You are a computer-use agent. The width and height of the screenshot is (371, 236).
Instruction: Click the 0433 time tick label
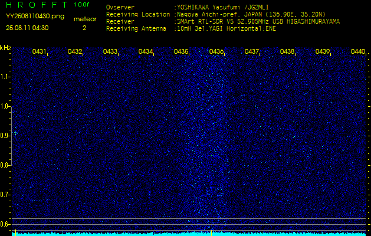tap(110, 51)
